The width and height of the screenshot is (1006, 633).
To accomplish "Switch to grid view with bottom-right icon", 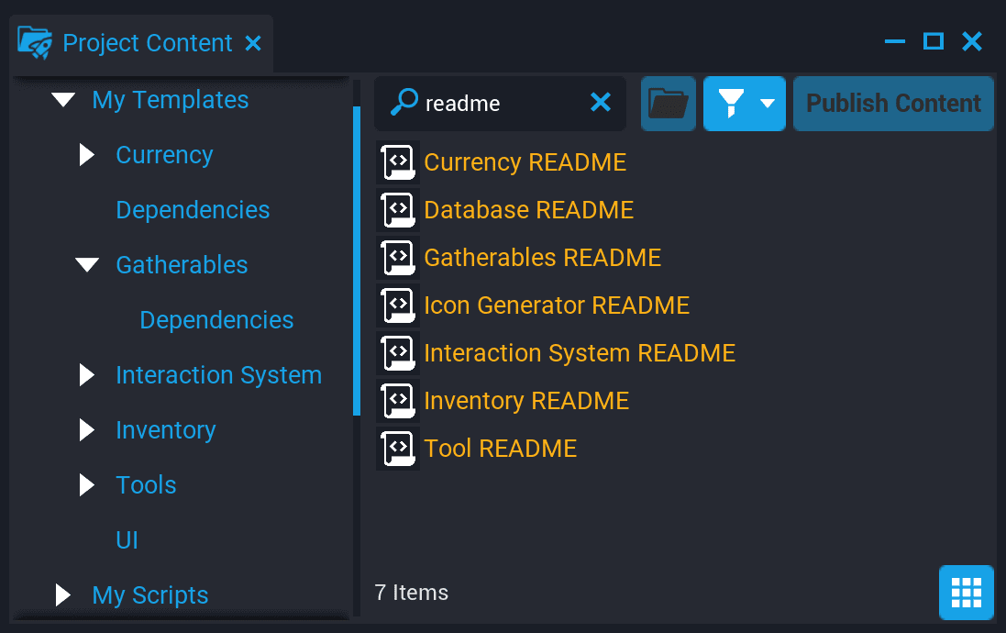I will pyautogui.click(x=966, y=592).
